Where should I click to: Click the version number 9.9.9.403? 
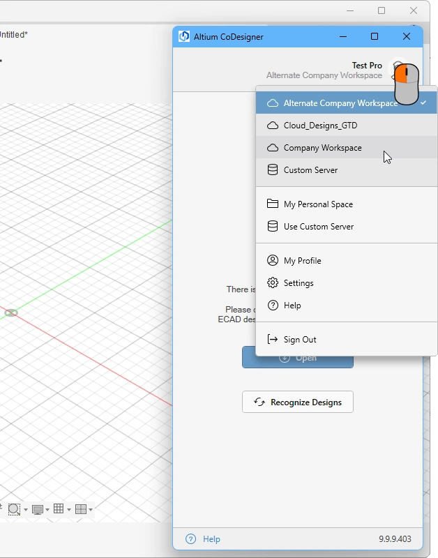[395, 539]
